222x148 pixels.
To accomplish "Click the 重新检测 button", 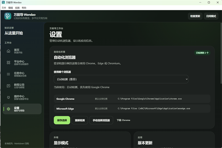I will (80, 120).
